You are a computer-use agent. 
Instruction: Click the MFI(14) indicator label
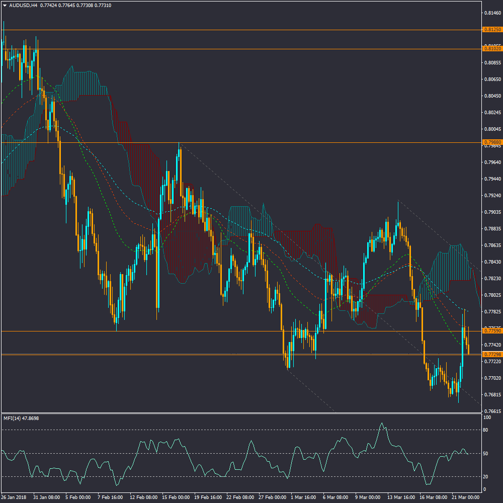point(21,418)
